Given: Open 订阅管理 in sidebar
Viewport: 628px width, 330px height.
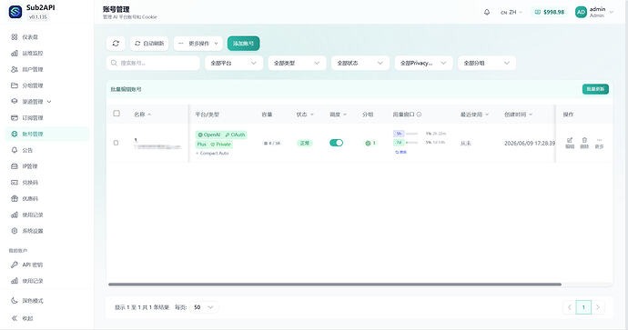Looking at the screenshot, I should [x=47, y=117].
